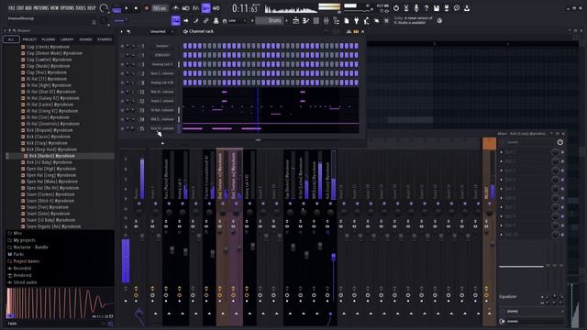Image resolution: width=587 pixels, height=330 pixels.
Task: Open the mixer view icon
Action: coord(327,21)
